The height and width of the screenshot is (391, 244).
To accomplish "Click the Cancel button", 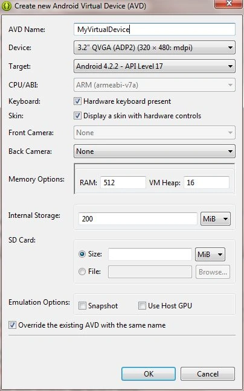I will click(208, 374).
